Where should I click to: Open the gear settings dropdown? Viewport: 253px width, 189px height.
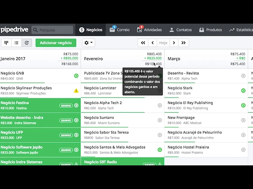coord(89,43)
